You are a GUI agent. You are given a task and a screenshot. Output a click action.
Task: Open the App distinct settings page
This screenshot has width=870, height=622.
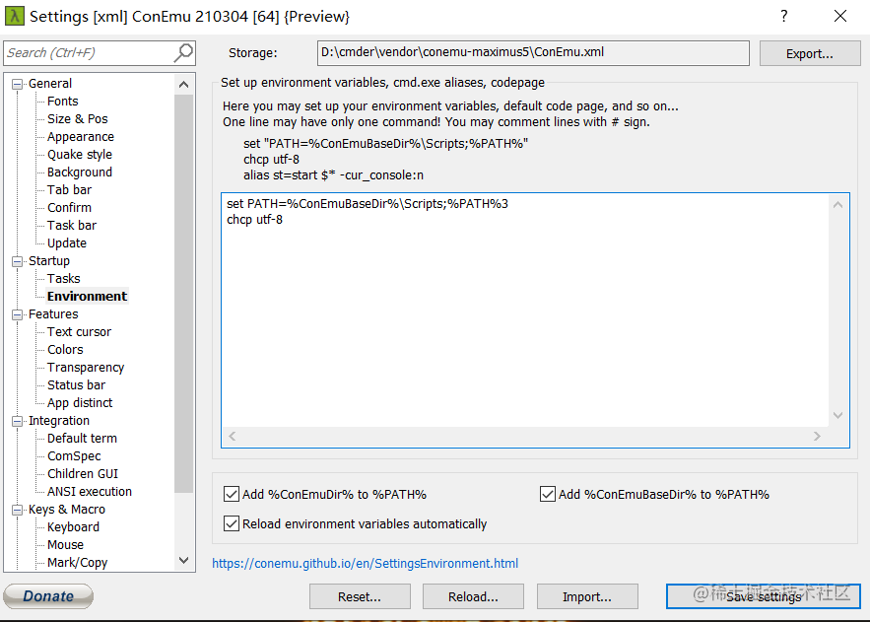click(x=80, y=403)
